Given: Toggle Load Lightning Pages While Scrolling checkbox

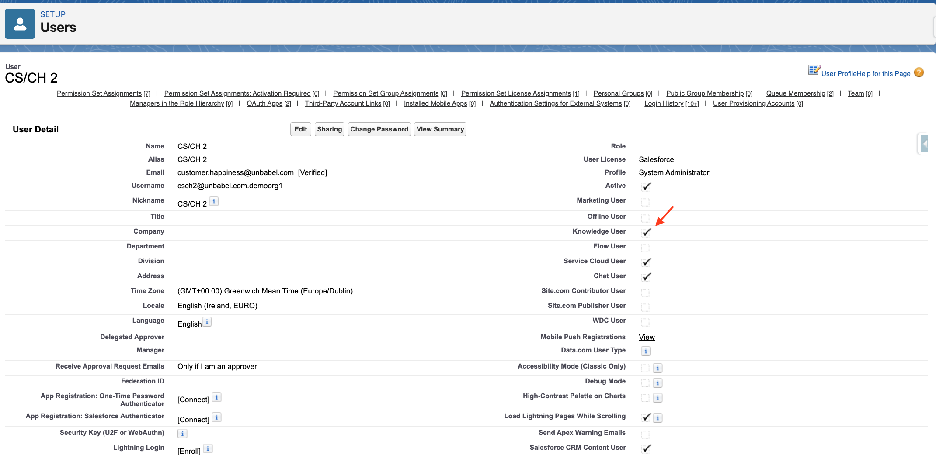Looking at the screenshot, I should (646, 417).
